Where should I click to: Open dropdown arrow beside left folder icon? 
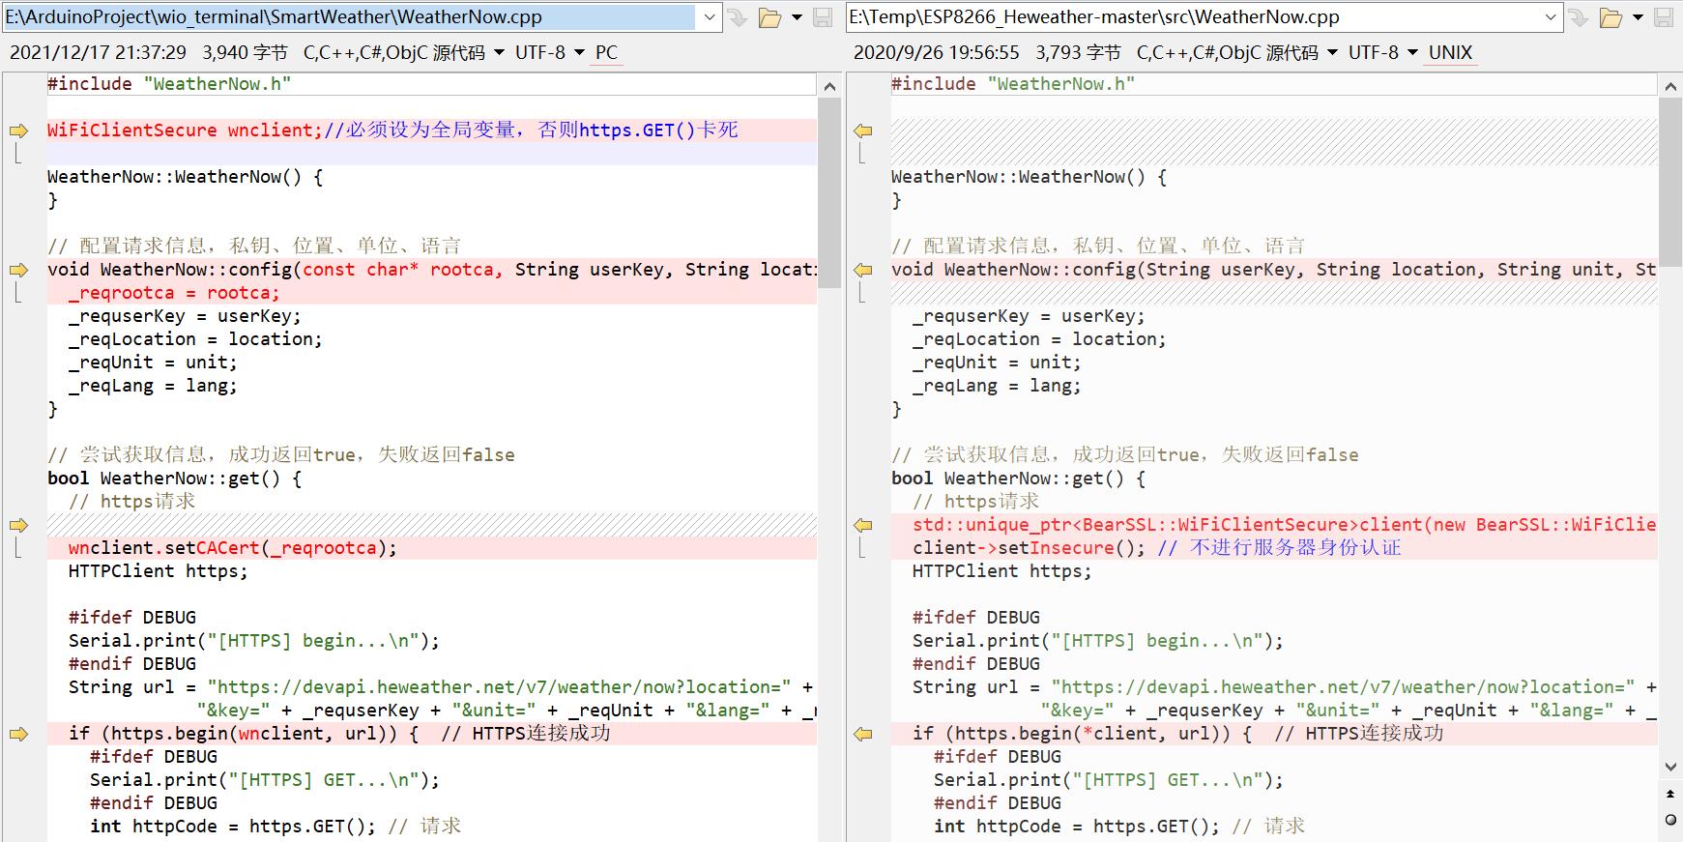(x=797, y=17)
